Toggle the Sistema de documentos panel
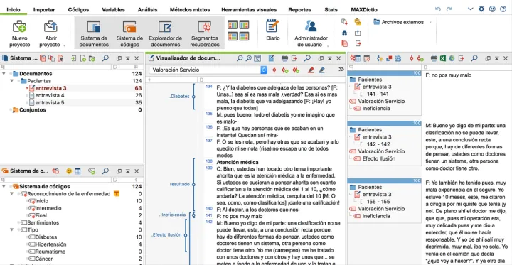512x265 pixels. (x=94, y=33)
